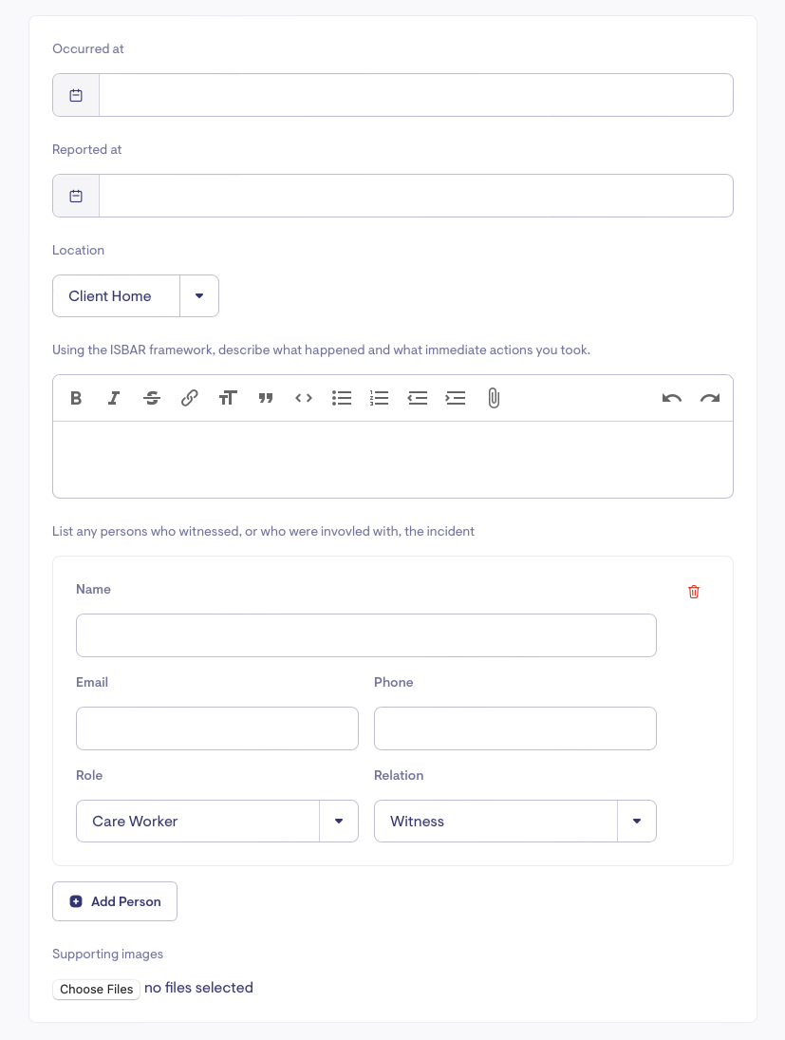Insert a block quote
The image size is (785, 1040).
[266, 398]
